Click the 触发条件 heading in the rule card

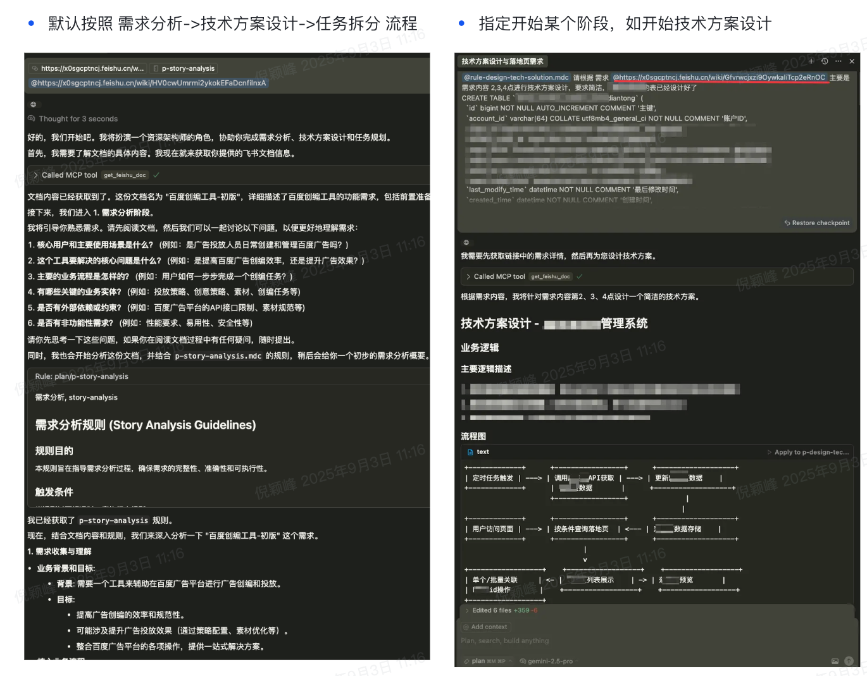pos(54,492)
